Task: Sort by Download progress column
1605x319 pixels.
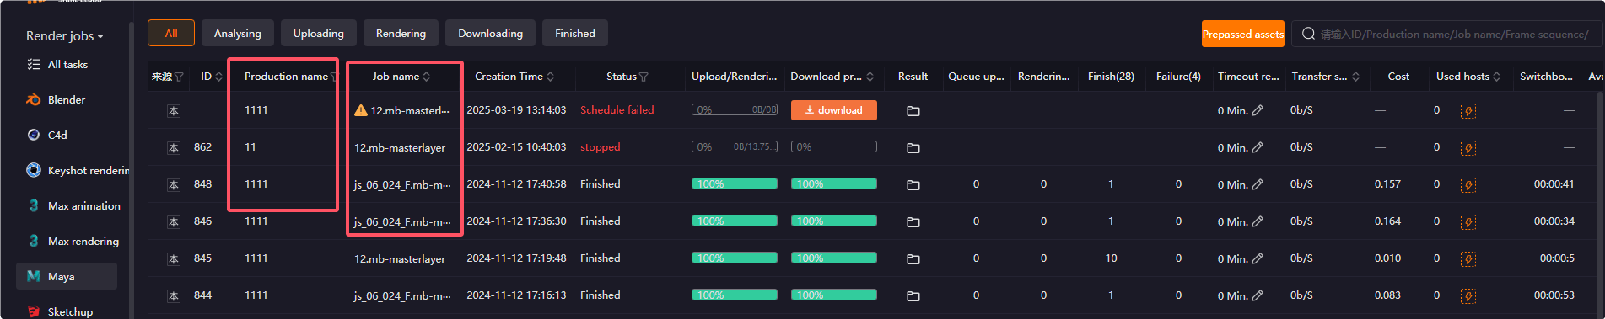Action: (870, 77)
